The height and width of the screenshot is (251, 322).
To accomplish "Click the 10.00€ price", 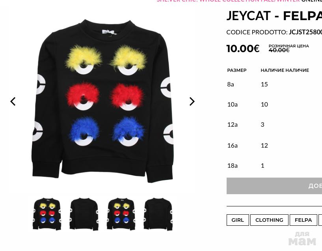I will pyautogui.click(x=243, y=49).
